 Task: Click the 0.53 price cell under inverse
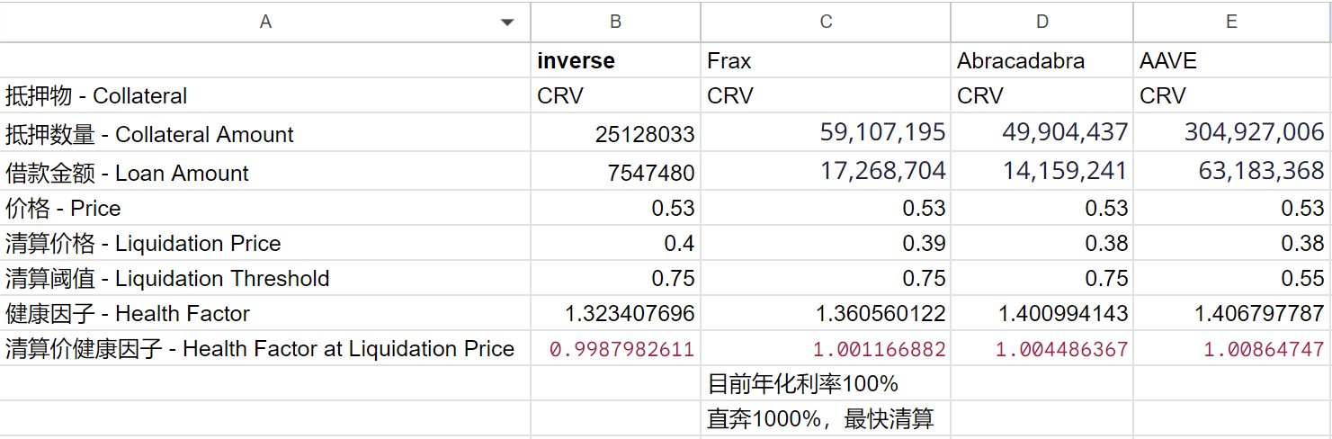[x=616, y=208]
